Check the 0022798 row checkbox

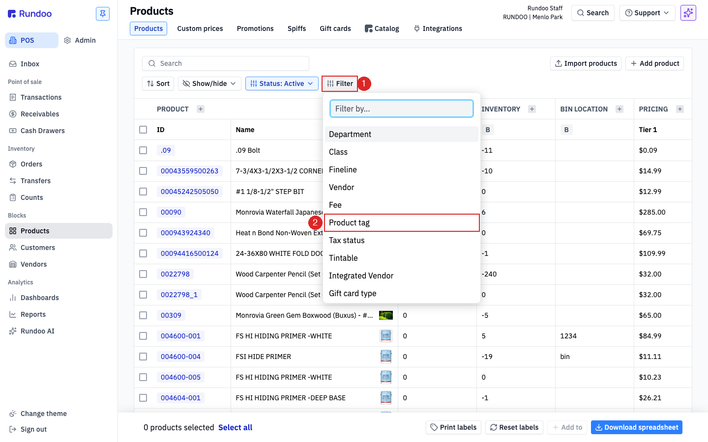[143, 274]
